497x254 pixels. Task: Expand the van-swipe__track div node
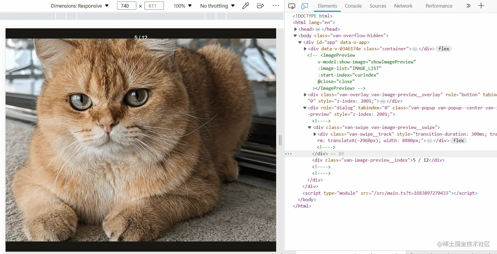[315, 134]
